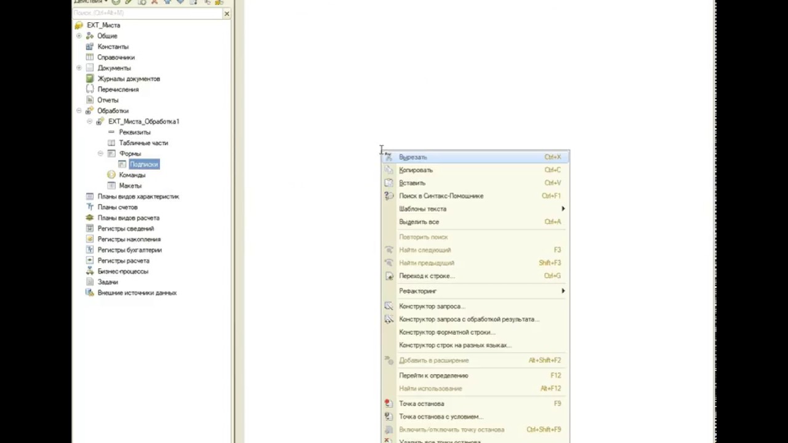
Task: Select Внешние источники данных item
Action: (x=137, y=293)
